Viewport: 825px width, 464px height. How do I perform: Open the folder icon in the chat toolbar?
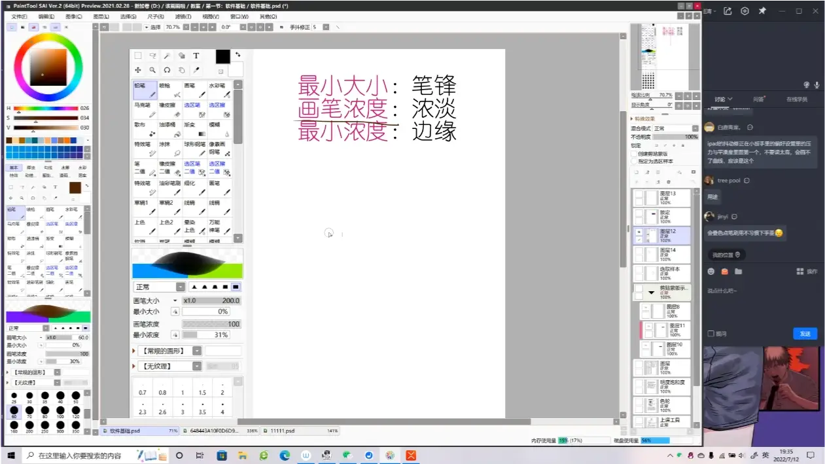point(738,271)
